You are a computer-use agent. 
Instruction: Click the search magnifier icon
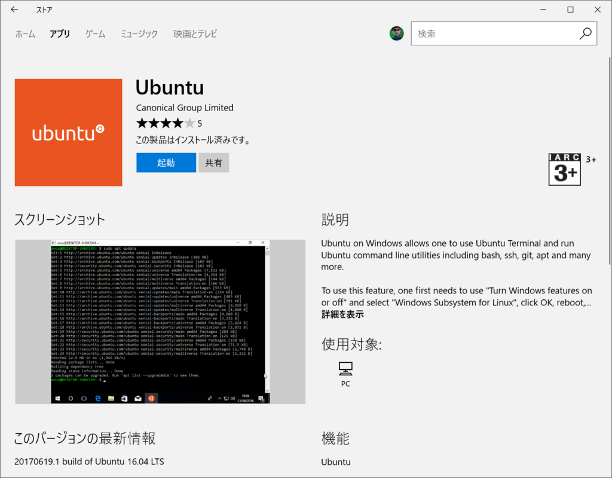[585, 33]
